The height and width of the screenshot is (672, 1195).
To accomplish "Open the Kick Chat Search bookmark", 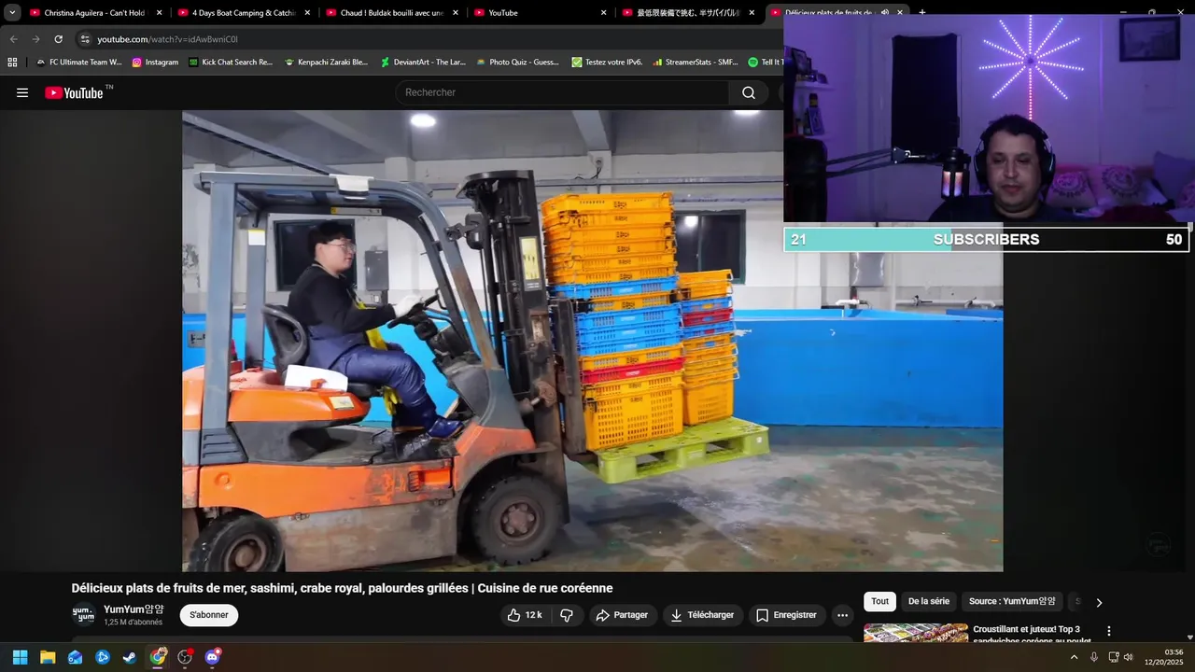I will coord(231,63).
